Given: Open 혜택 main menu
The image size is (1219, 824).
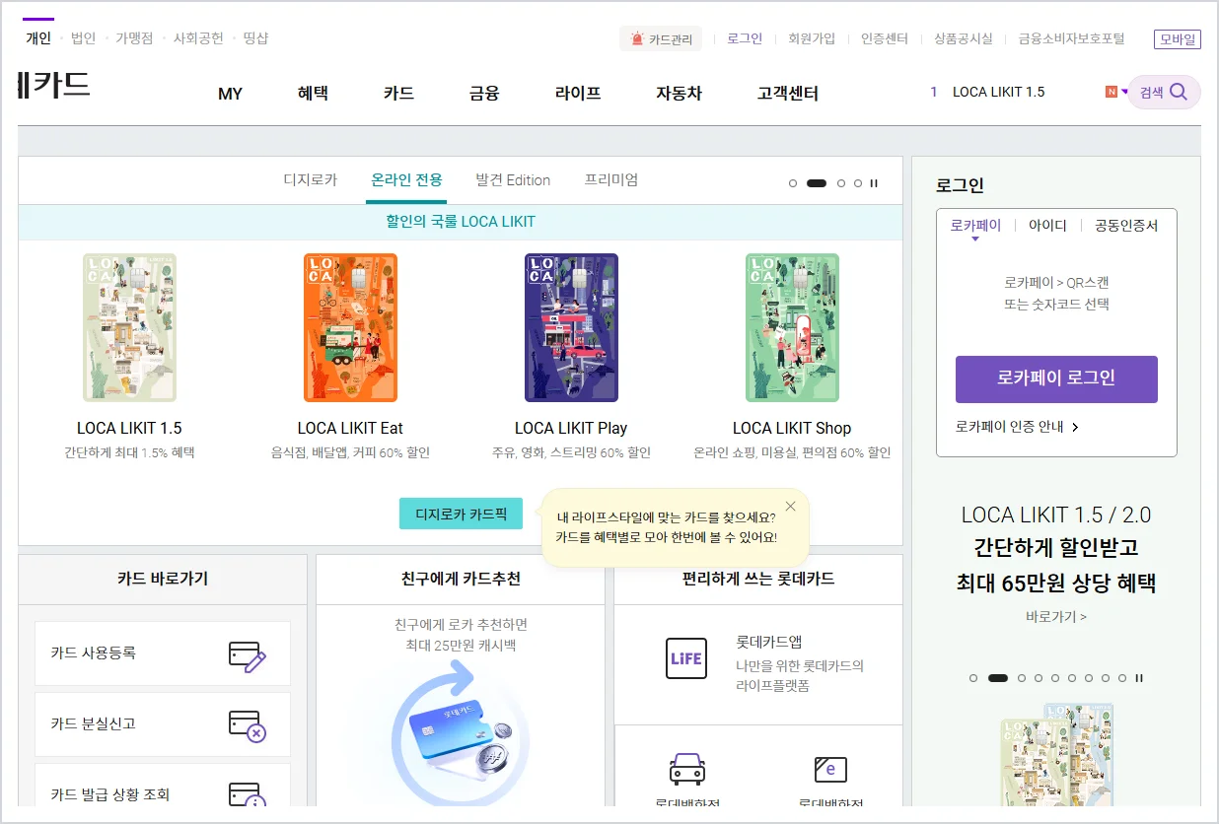Looking at the screenshot, I should (x=313, y=94).
